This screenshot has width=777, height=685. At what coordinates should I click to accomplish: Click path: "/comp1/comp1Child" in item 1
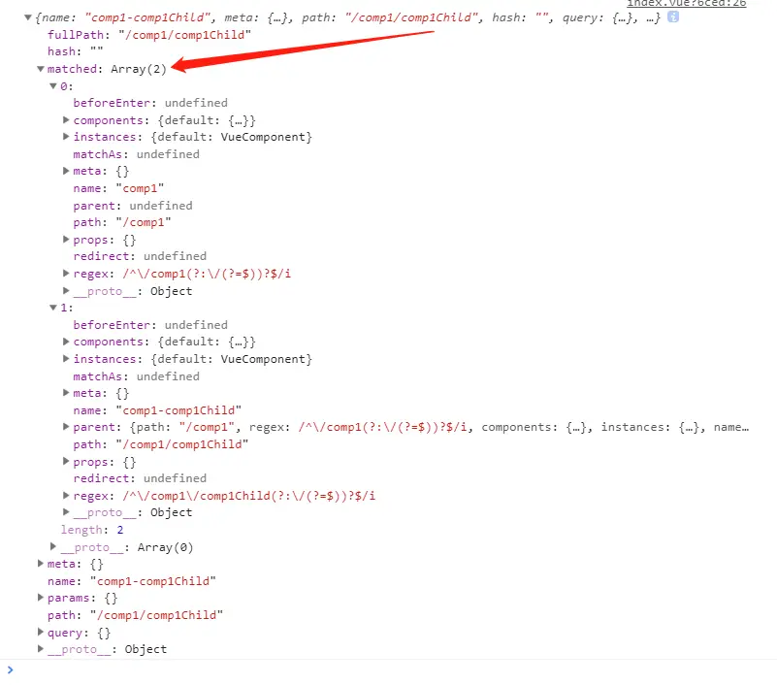(x=161, y=444)
